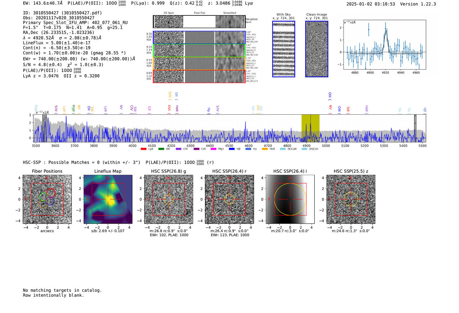459x313 pixels.
Task: Click the magenta MgII legend swatch
Action: 213,149
